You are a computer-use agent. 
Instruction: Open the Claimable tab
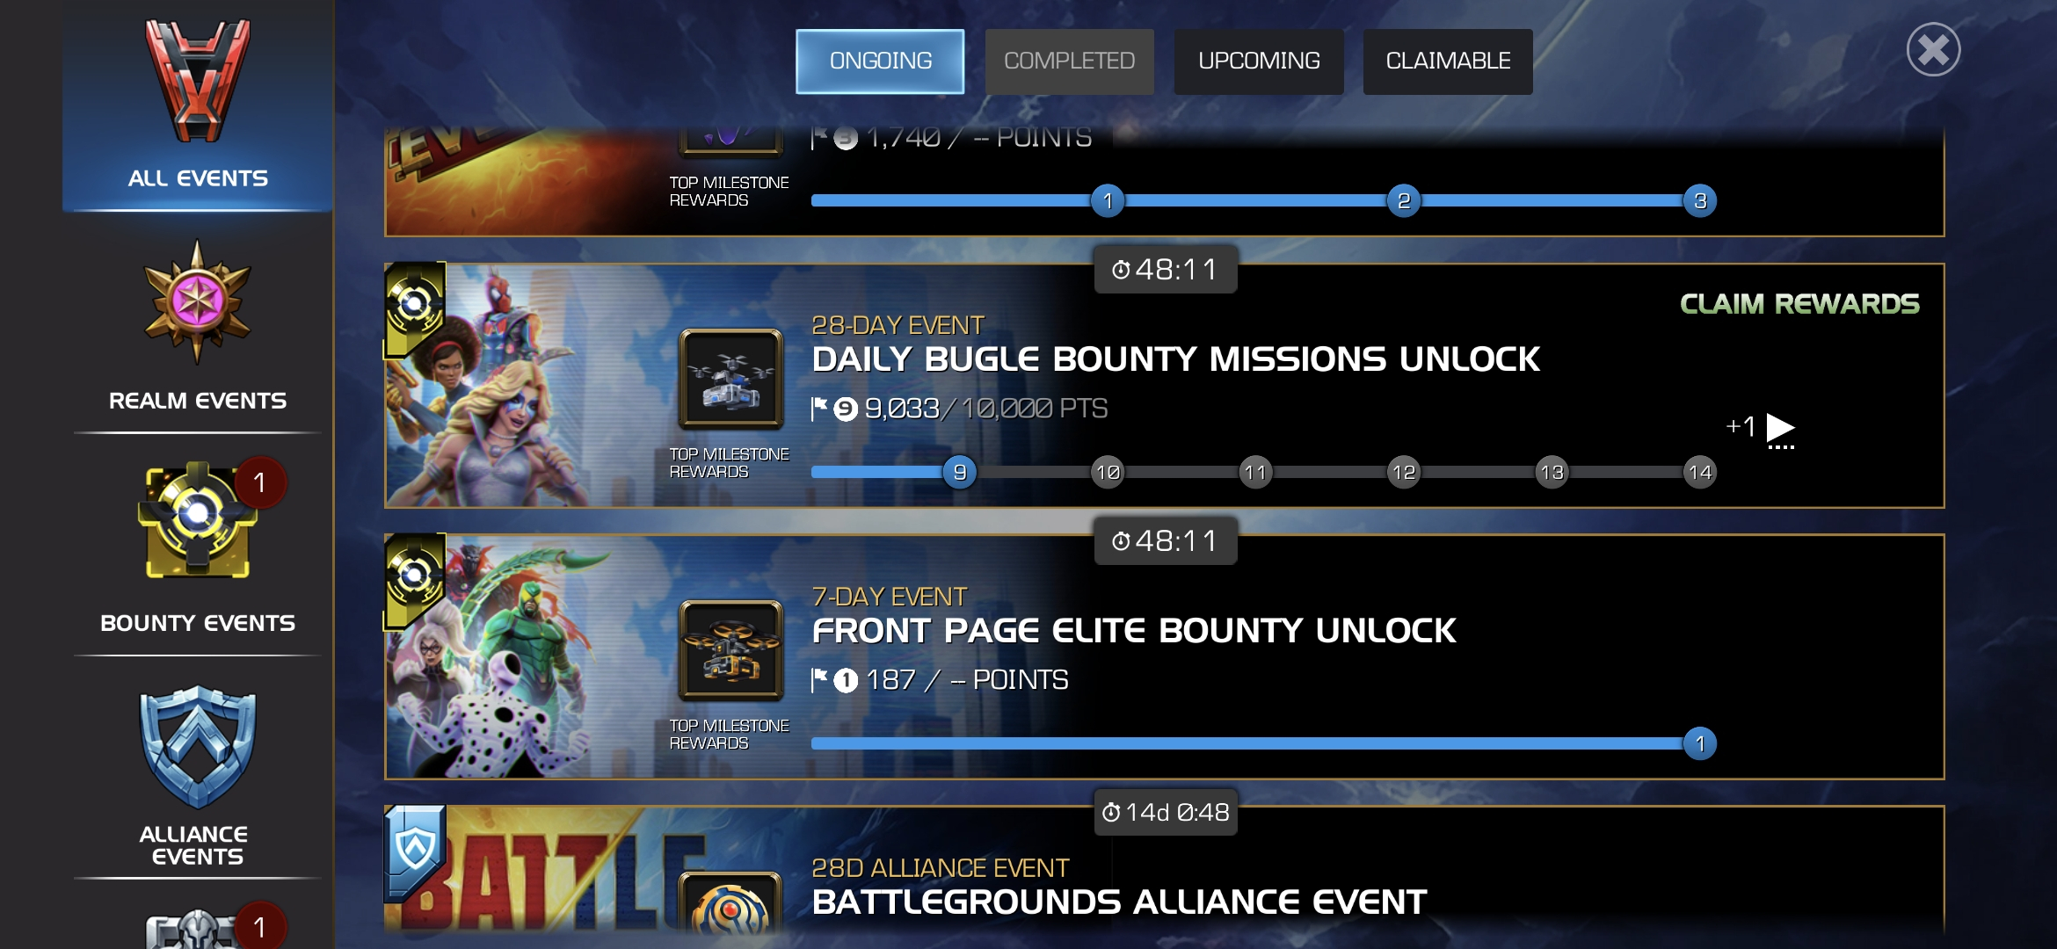1448,62
